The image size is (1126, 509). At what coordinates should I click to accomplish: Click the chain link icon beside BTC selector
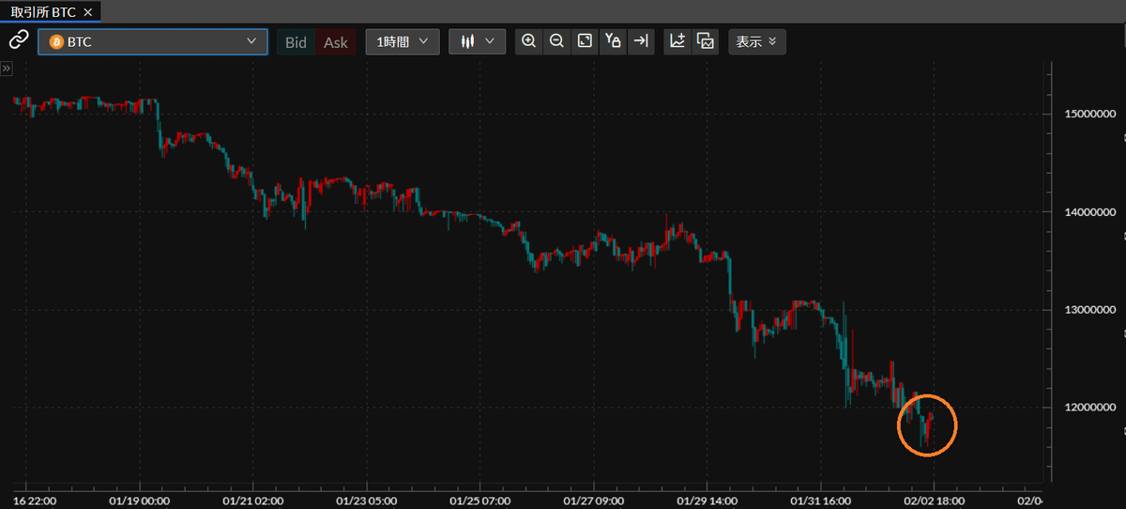pyautogui.click(x=18, y=40)
